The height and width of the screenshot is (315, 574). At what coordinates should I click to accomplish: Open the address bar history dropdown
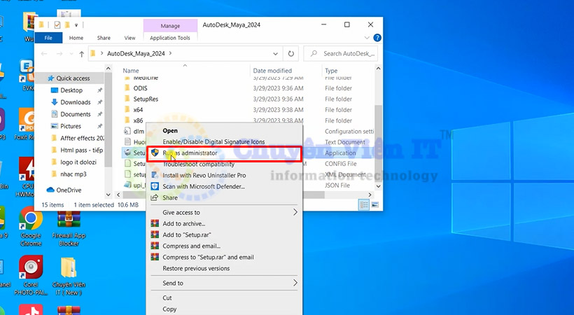coord(277,53)
